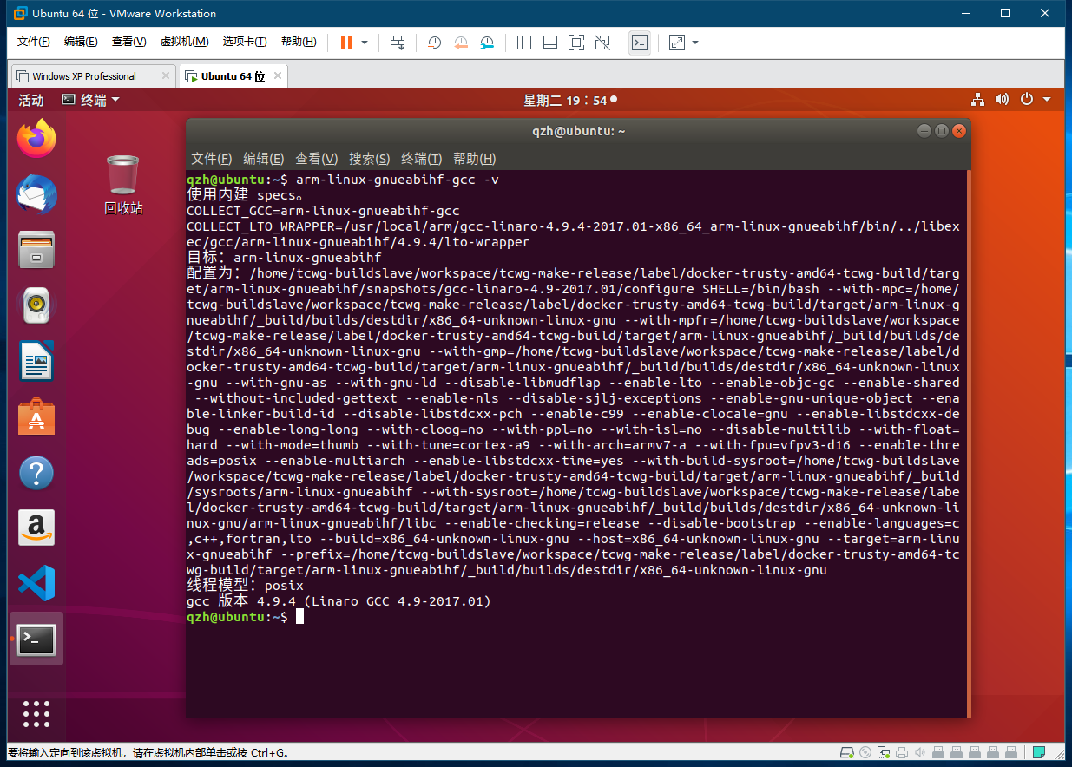Viewport: 1072px width, 767px height.
Task: Select the Ubuntu 64 位 tab
Action: (233, 76)
